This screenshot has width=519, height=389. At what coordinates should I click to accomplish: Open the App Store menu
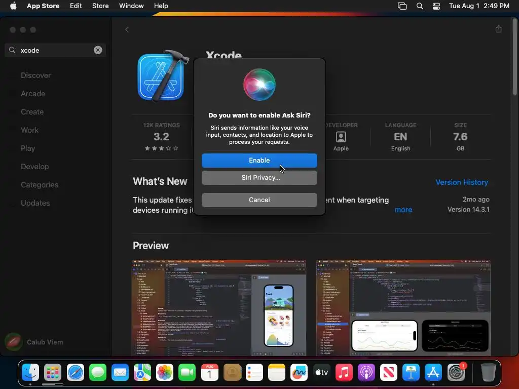pos(43,6)
